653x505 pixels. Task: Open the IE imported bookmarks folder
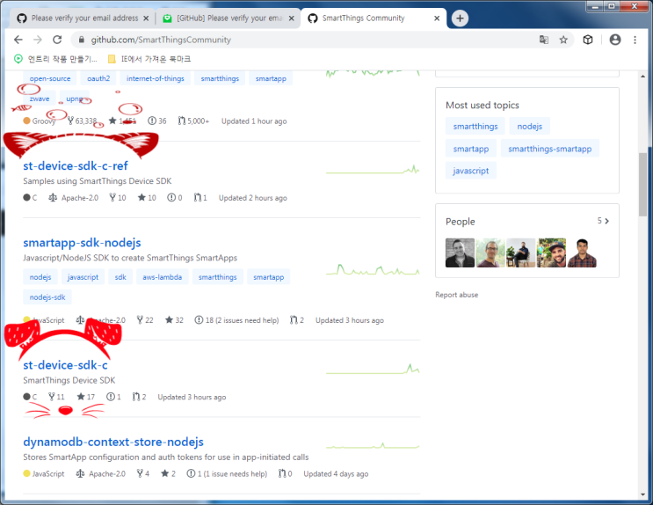click(x=149, y=59)
